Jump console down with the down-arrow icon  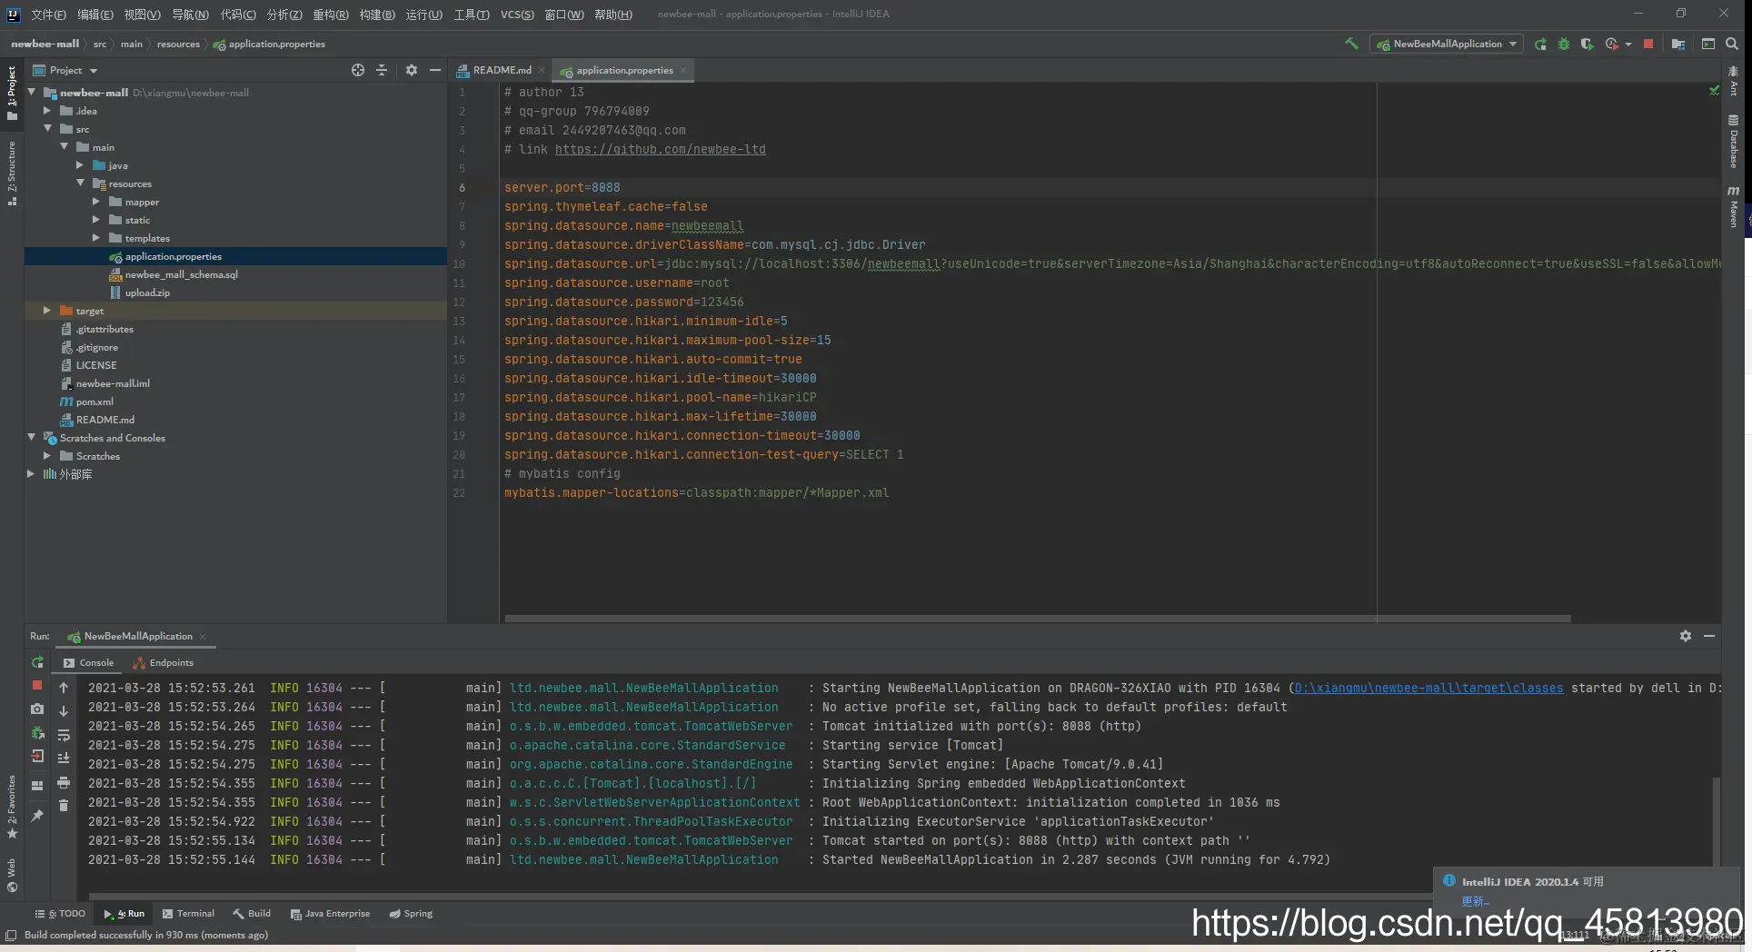[x=64, y=711]
